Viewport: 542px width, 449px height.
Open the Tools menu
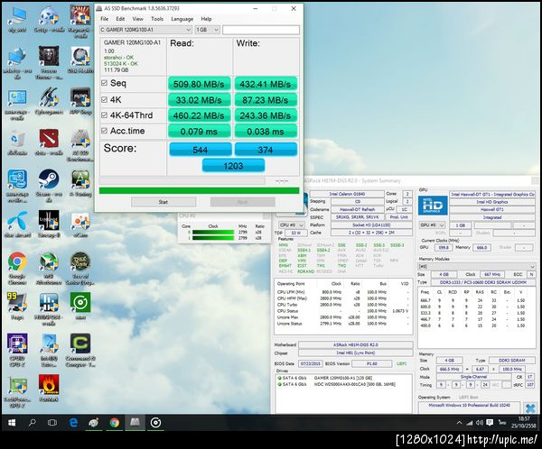157,18
